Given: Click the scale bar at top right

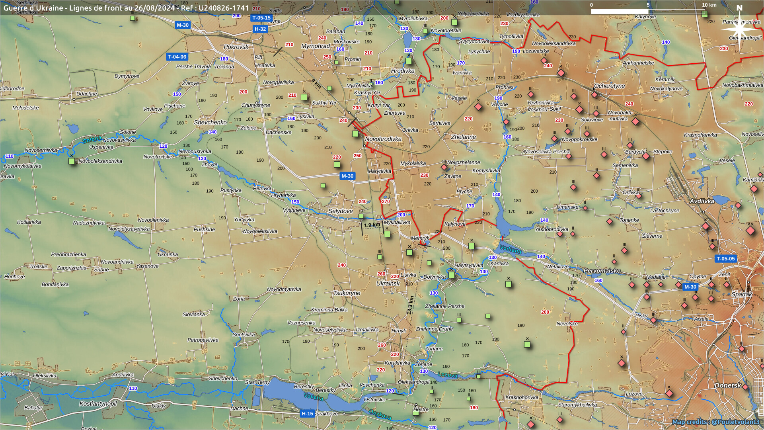Looking at the screenshot, I should (x=648, y=11).
